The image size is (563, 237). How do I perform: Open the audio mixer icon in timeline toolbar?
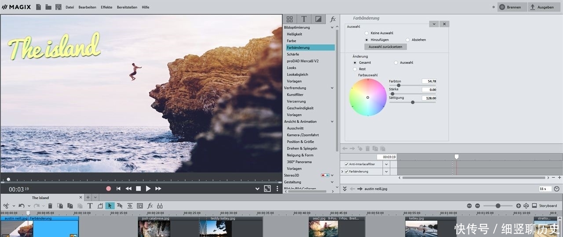[x=160, y=206]
